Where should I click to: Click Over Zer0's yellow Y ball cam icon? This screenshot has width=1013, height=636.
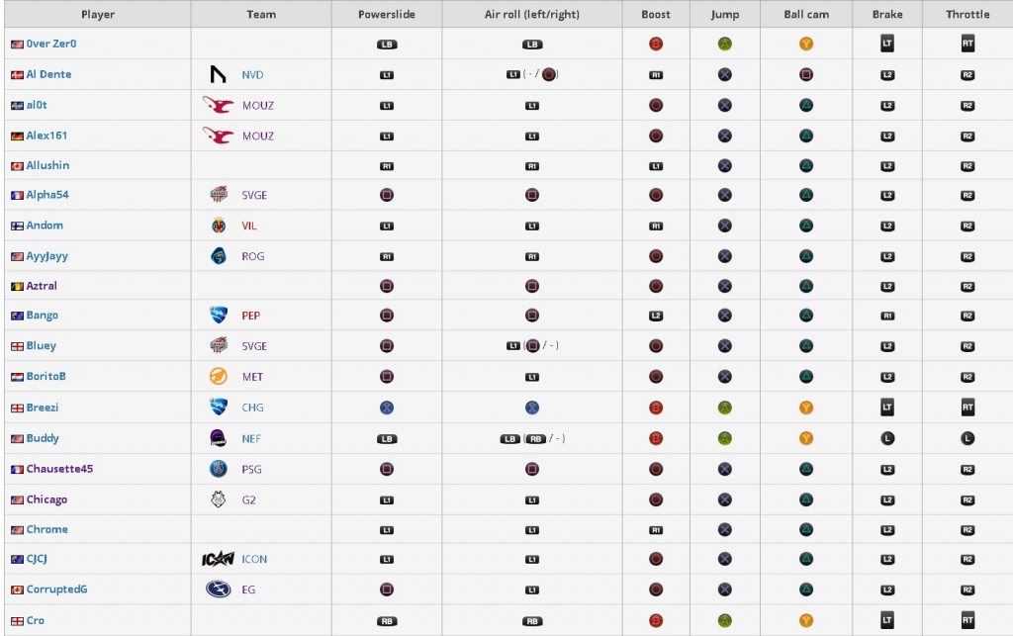(x=805, y=44)
